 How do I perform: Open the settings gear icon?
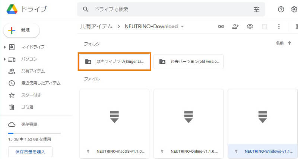click(294, 9)
